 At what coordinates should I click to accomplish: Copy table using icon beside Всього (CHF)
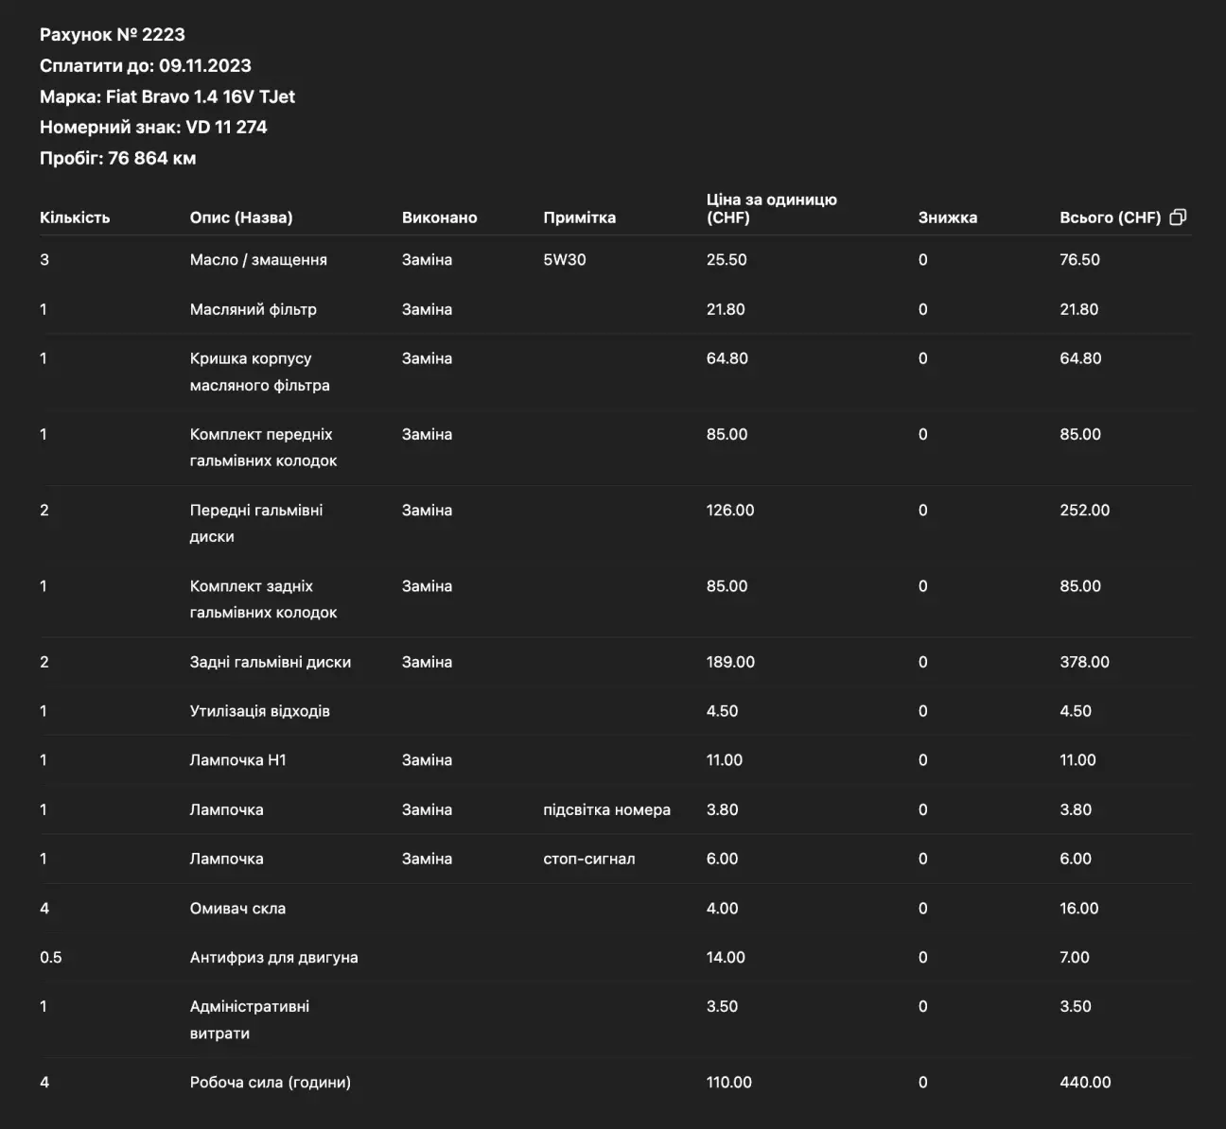[1178, 217]
